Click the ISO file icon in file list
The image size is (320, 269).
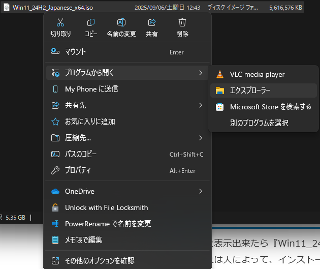pyautogui.click(x=7, y=8)
